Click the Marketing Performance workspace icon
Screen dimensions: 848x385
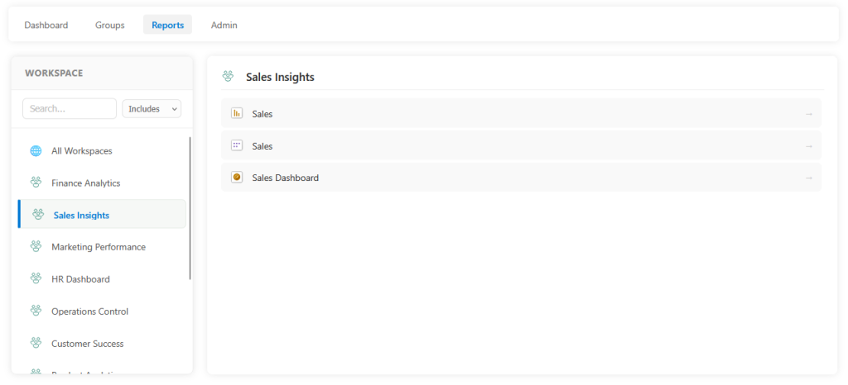(x=36, y=246)
